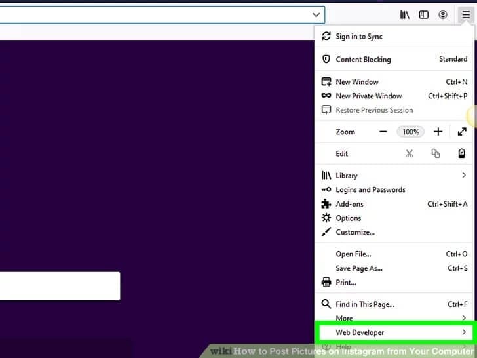Expand the Web Developer submenu arrow

click(464, 332)
